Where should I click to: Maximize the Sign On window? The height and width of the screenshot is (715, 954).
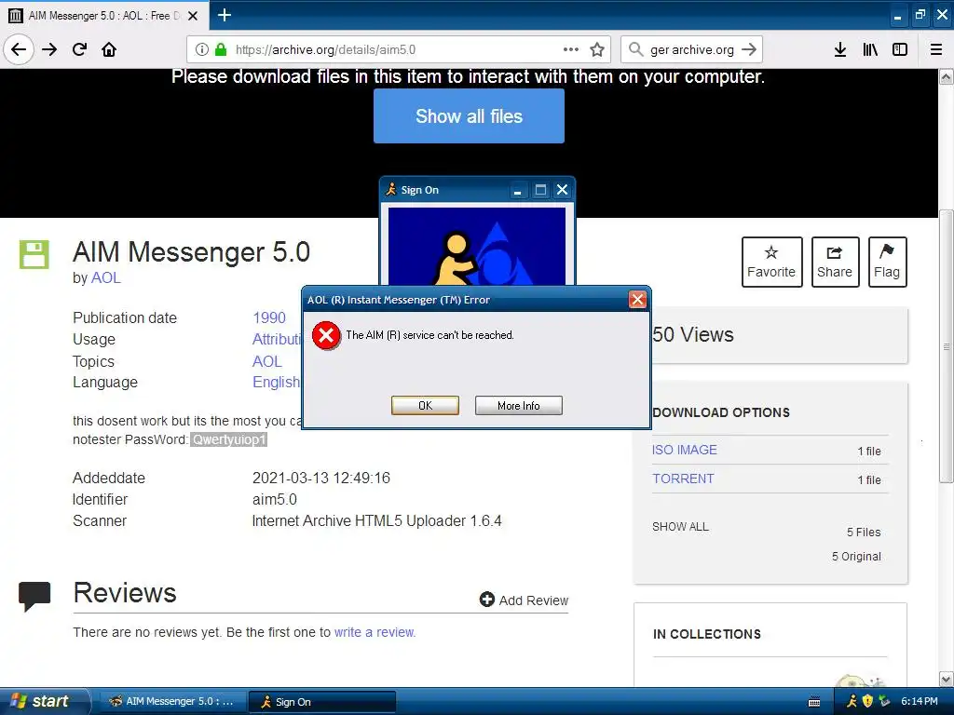pos(540,190)
